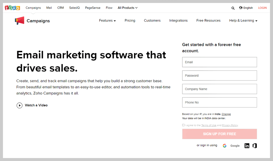273x161 pixels.
Task: Open the search magnifier icon
Action: tap(233, 8)
